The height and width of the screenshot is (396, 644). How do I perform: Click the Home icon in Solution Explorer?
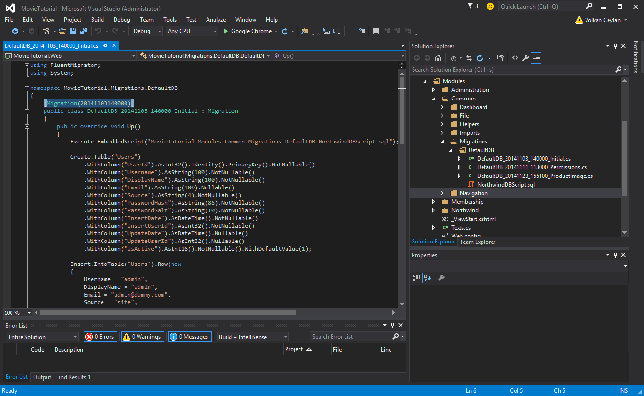coord(438,58)
